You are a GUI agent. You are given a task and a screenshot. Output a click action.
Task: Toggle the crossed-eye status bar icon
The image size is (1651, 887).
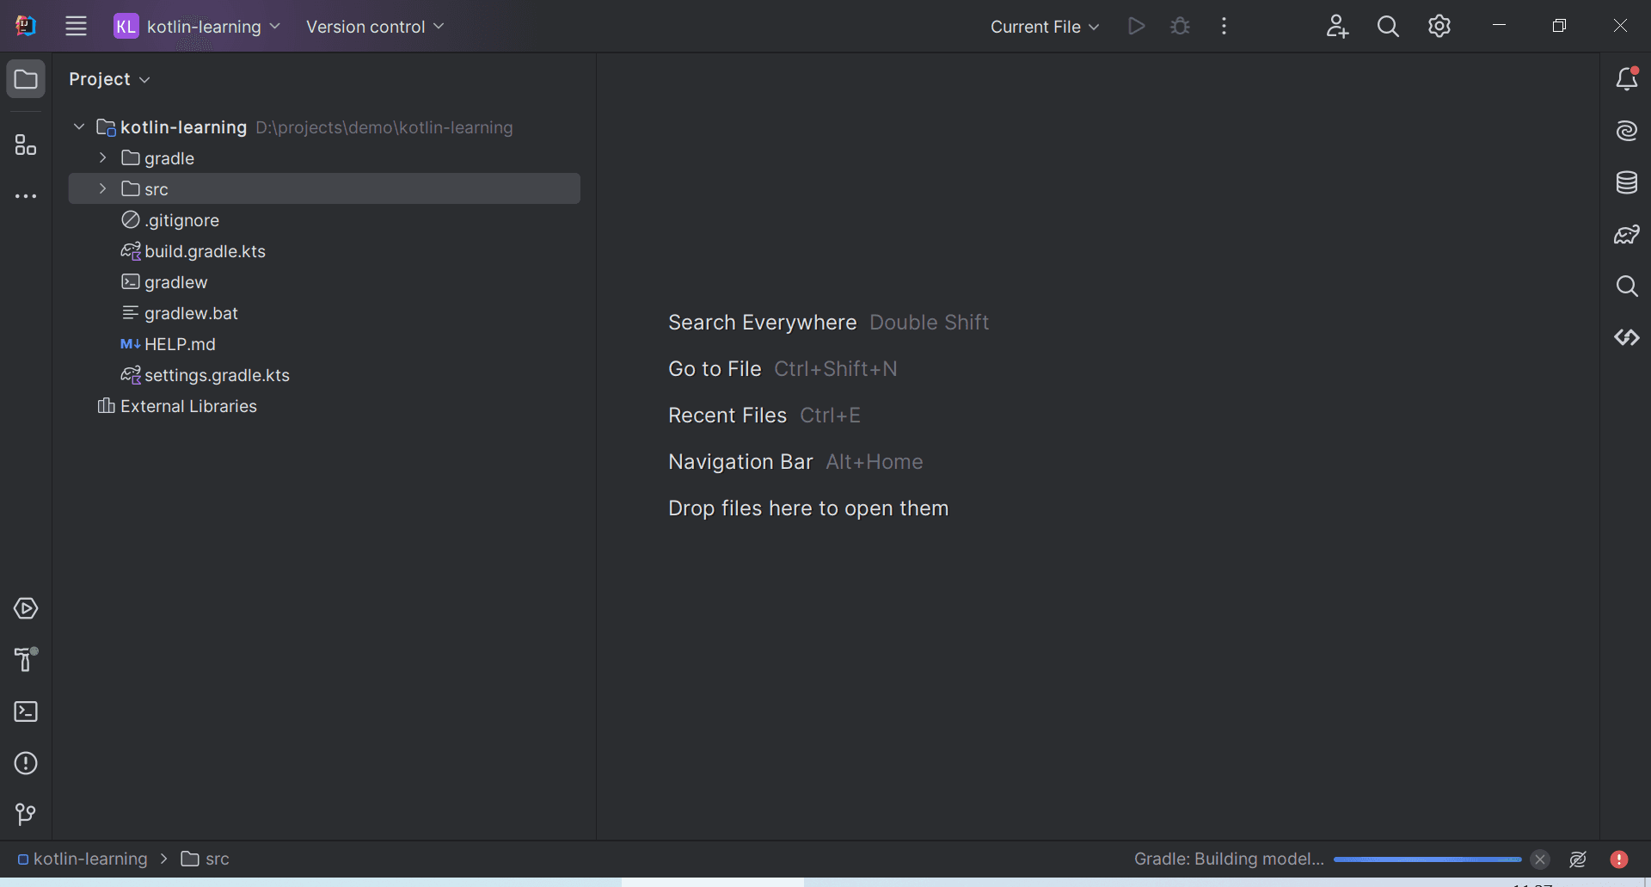point(1578,859)
